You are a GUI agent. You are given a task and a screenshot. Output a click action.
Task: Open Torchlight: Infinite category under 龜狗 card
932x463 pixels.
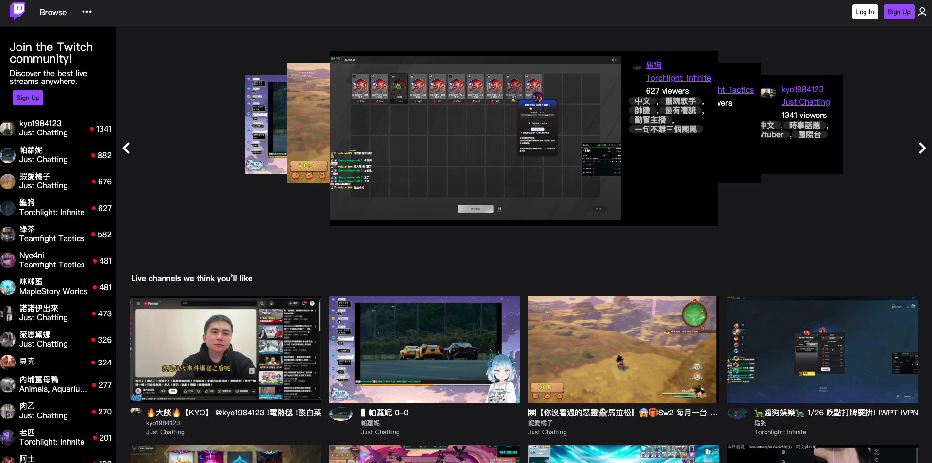[780, 432]
